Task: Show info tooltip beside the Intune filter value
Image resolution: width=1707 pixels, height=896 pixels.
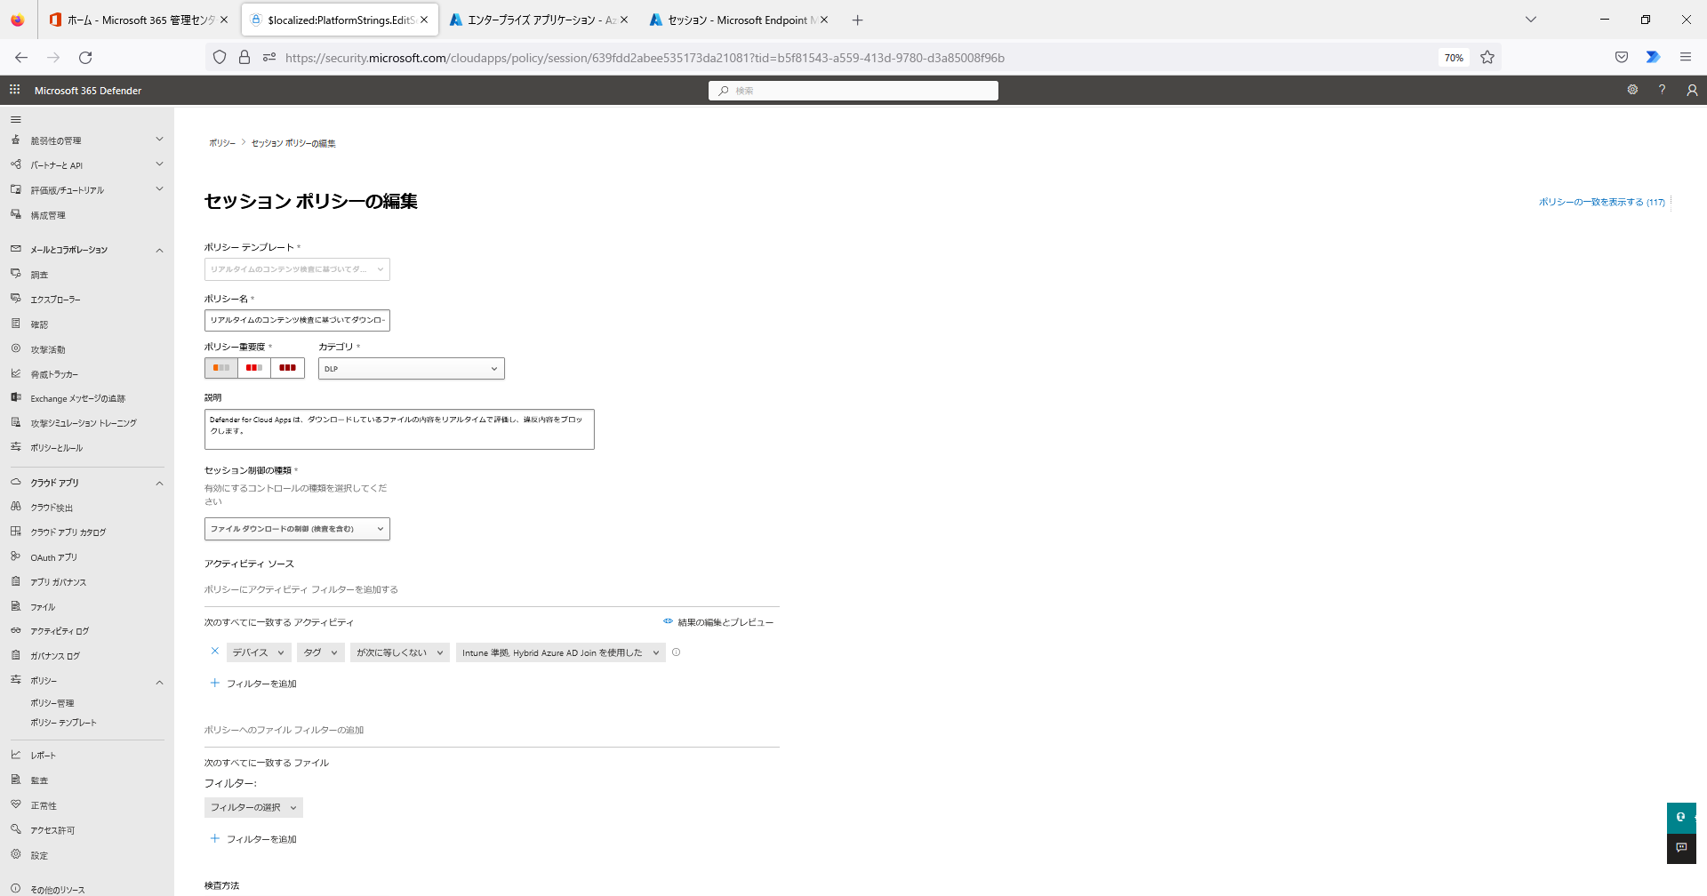Action: pos(676,652)
